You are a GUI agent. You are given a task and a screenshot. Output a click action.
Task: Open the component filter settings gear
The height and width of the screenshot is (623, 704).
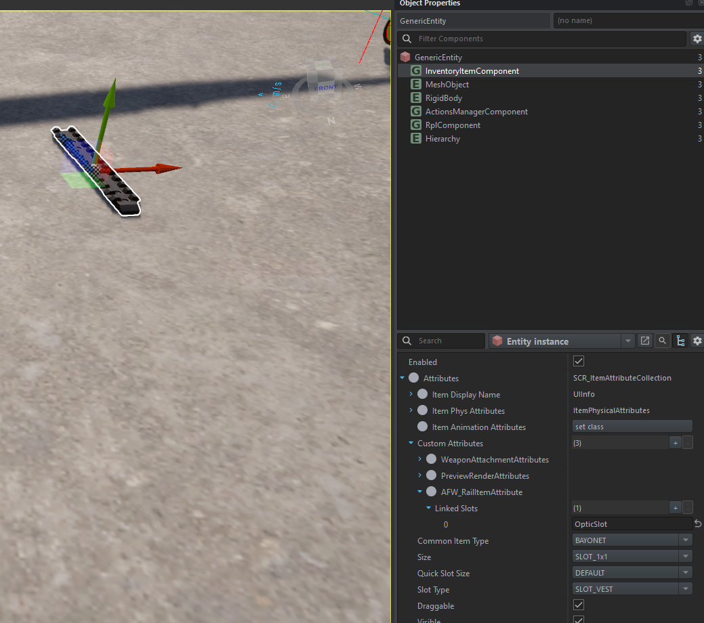pos(697,39)
